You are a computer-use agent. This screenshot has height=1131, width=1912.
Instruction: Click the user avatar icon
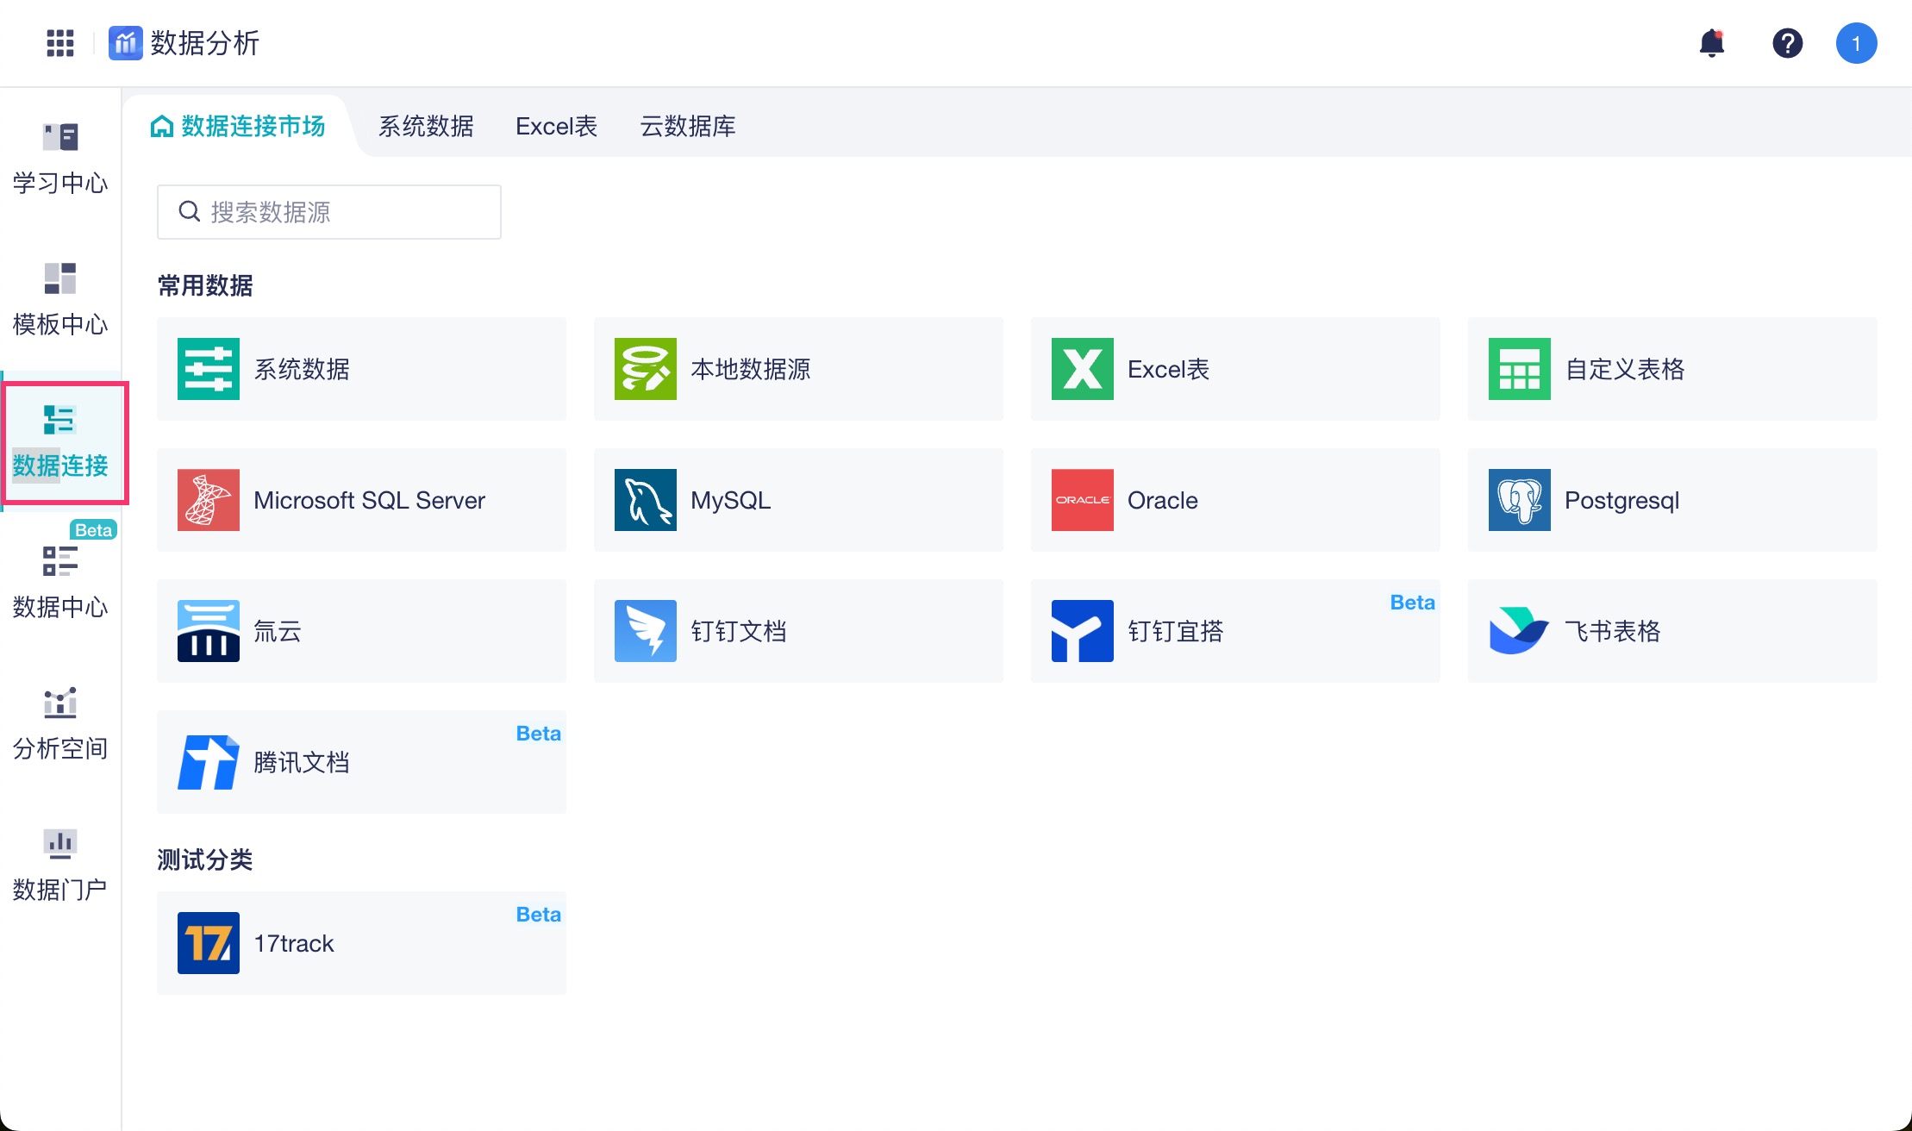[x=1856, y=43]
